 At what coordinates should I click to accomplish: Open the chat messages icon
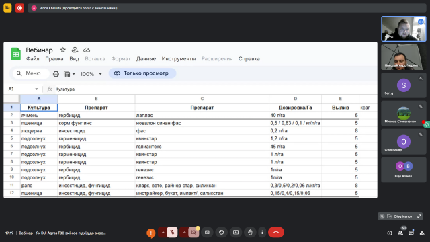coord(411,233)
